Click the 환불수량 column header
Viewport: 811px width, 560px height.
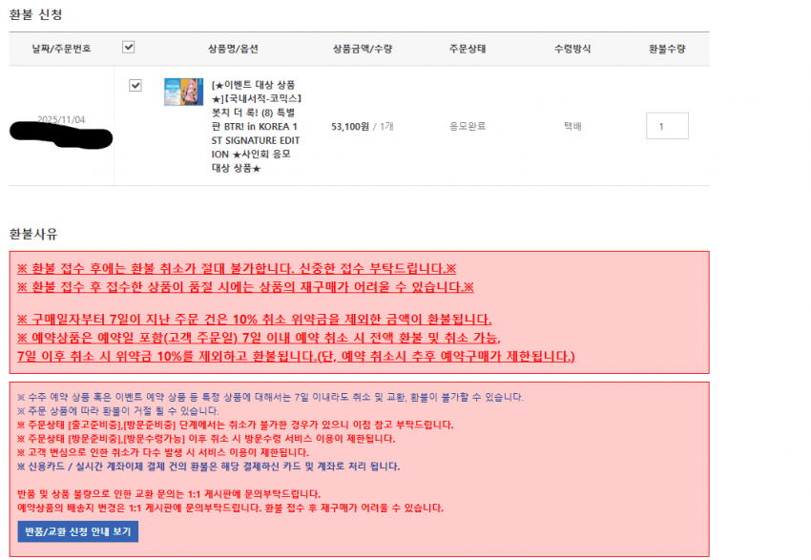[x=667, y=48]
